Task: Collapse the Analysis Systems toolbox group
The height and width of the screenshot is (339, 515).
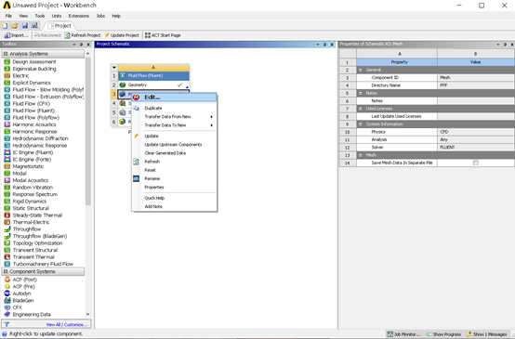Action: 6,54
